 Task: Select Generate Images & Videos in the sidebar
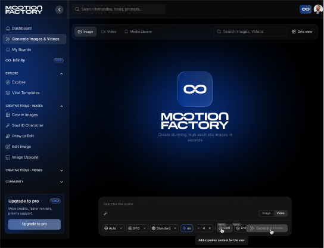tap(35, 39)
